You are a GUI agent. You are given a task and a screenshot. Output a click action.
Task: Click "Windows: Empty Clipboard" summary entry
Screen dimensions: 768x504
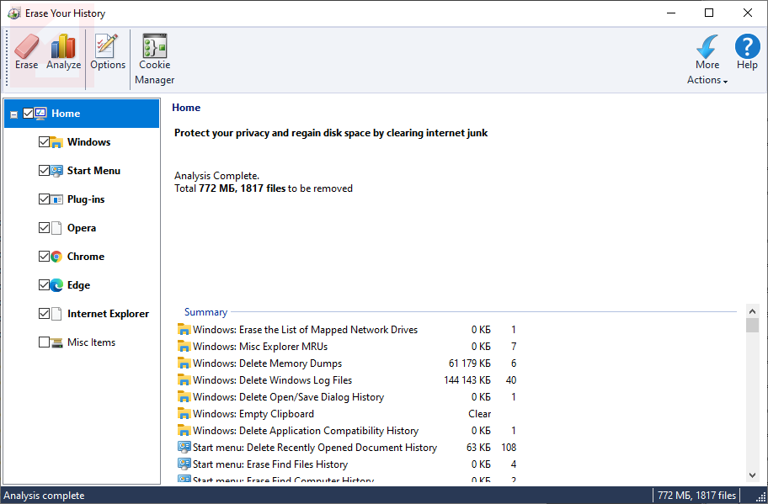tap(253, 414)
